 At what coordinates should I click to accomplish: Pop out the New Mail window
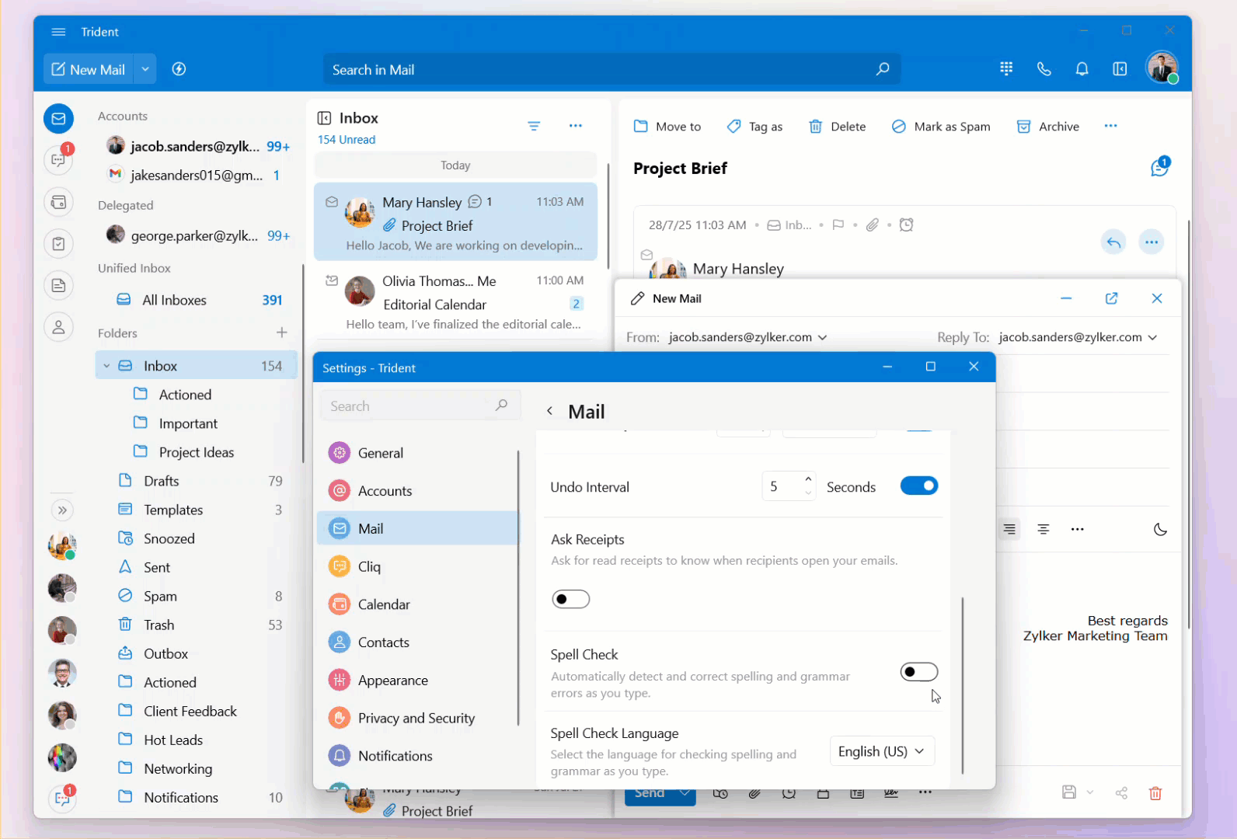coord(1112,298)
